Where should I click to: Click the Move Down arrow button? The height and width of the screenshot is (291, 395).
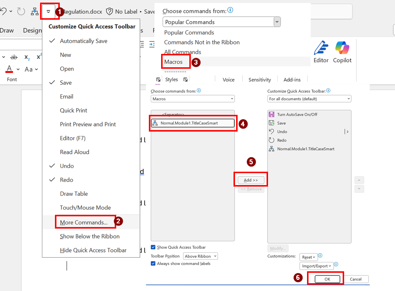[359, 189]
